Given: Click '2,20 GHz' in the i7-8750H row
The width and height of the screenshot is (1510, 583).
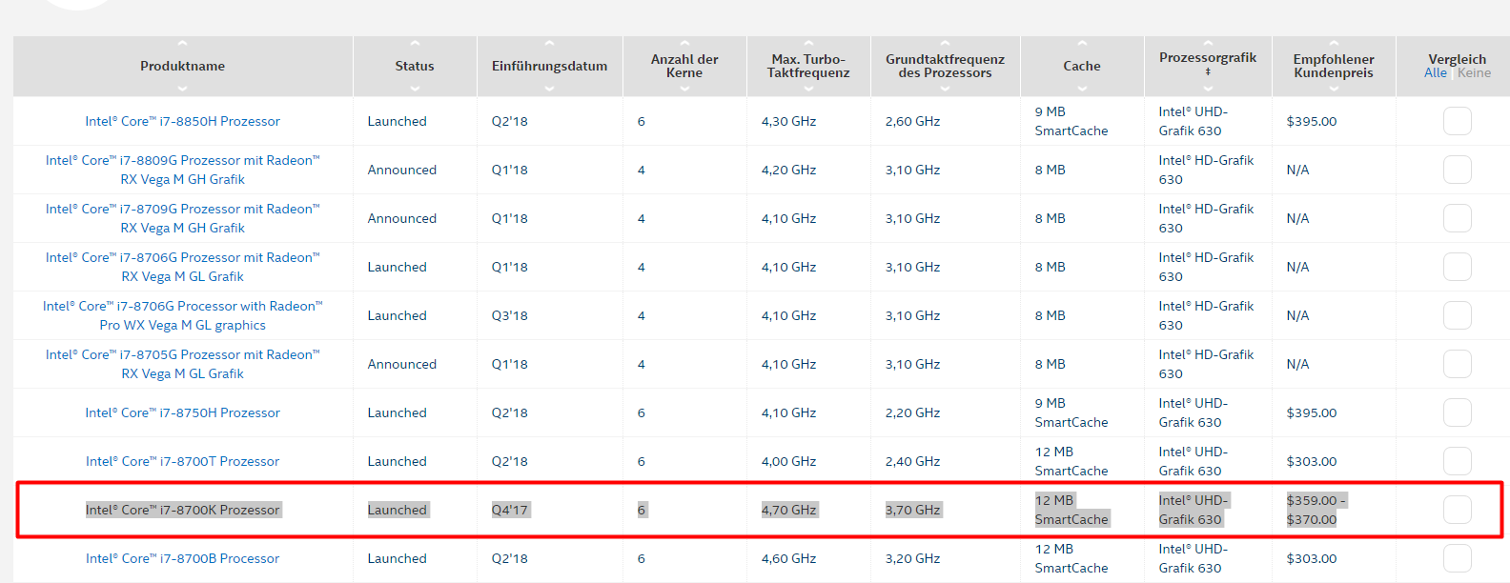Looking at the screenshot, I should point(912,412).
